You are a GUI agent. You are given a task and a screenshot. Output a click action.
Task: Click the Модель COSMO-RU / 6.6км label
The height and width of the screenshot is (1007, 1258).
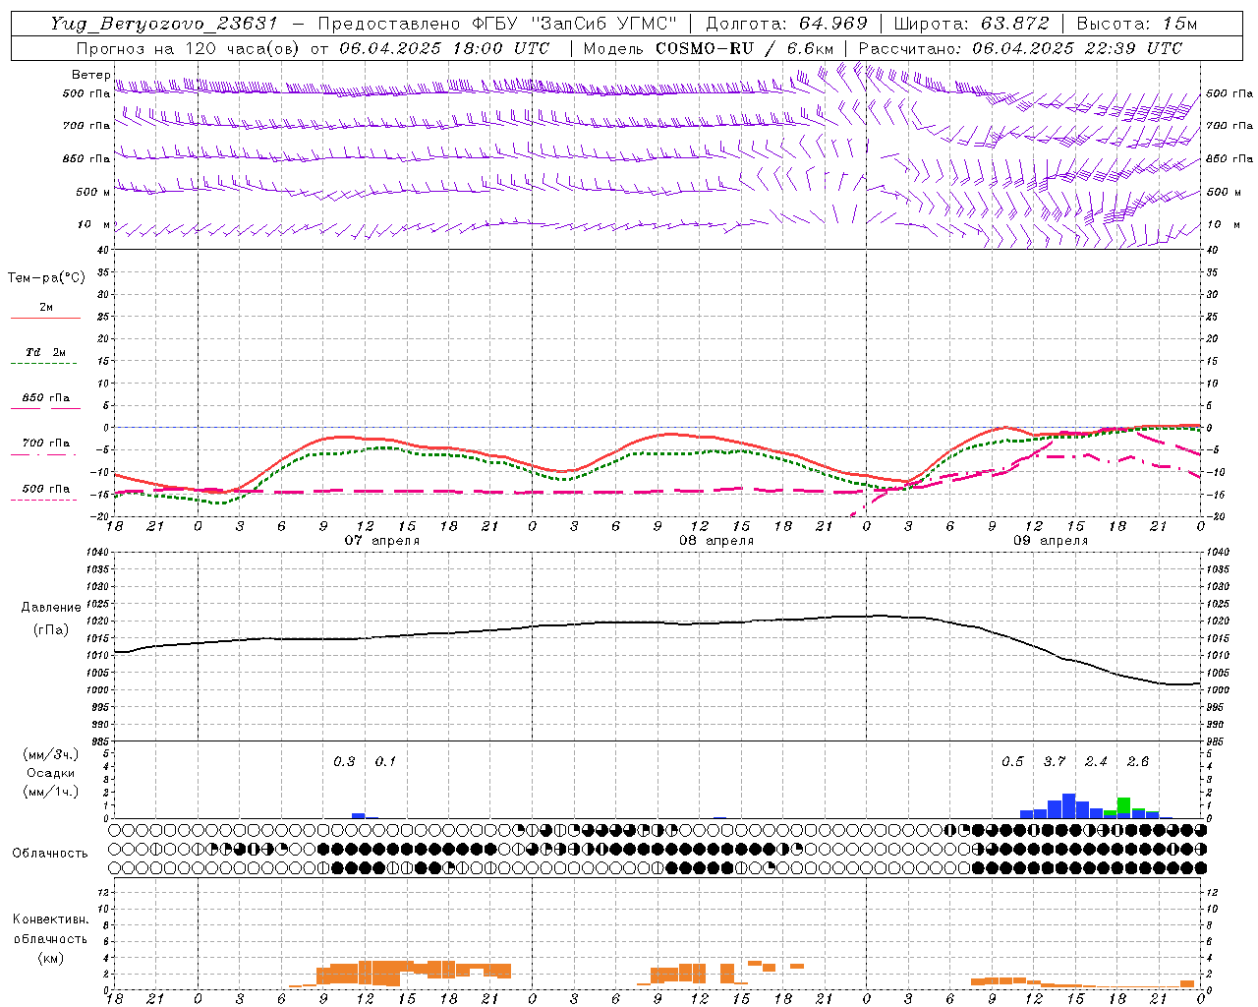pos(709,48)
